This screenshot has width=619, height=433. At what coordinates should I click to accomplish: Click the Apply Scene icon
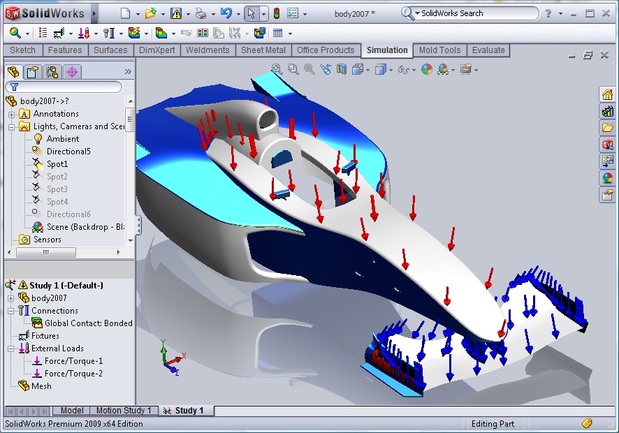coord(443,70)
